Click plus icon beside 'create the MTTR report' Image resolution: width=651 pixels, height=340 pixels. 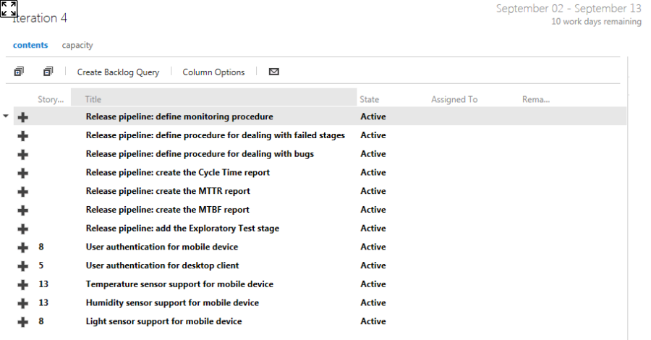[22, 192]
